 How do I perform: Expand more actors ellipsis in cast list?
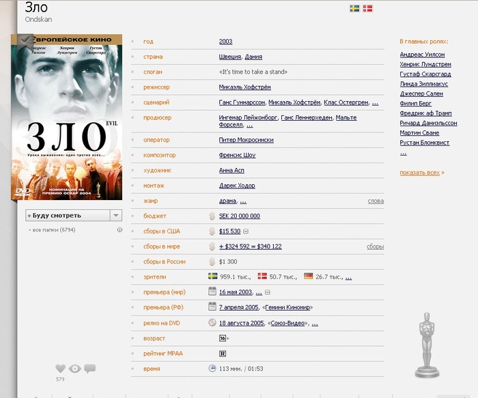(404, 153)
